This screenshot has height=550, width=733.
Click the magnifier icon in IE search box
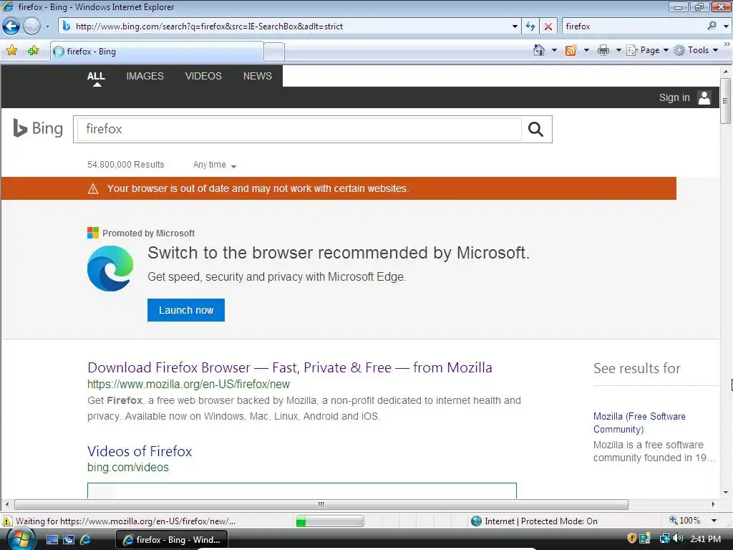[712, 26]
